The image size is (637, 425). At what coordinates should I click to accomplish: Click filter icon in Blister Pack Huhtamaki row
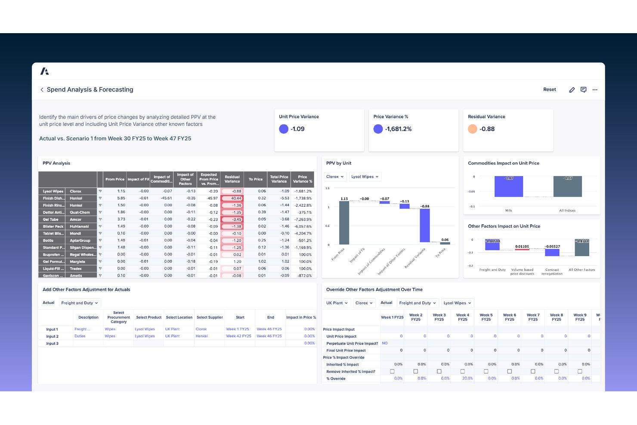[x=100, y=226]
